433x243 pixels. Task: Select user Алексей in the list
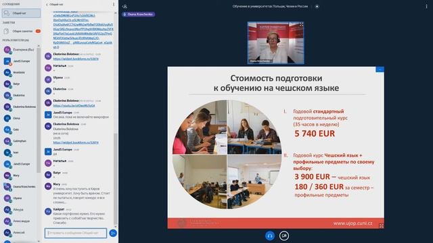point(20,232)
